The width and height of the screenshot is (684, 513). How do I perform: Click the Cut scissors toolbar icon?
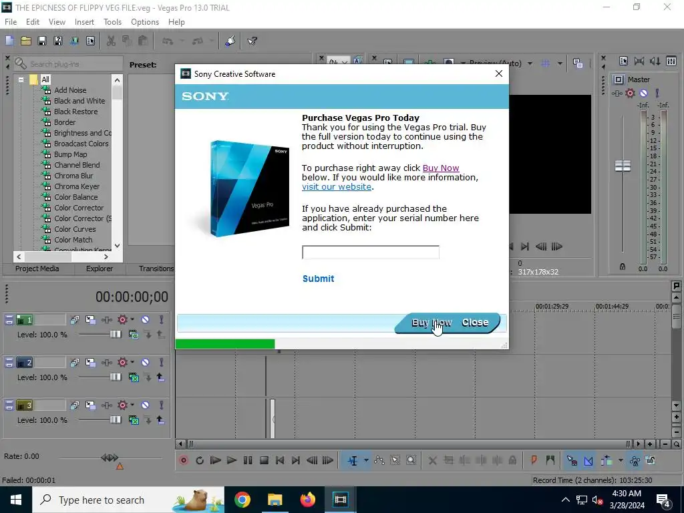[111, 41]
